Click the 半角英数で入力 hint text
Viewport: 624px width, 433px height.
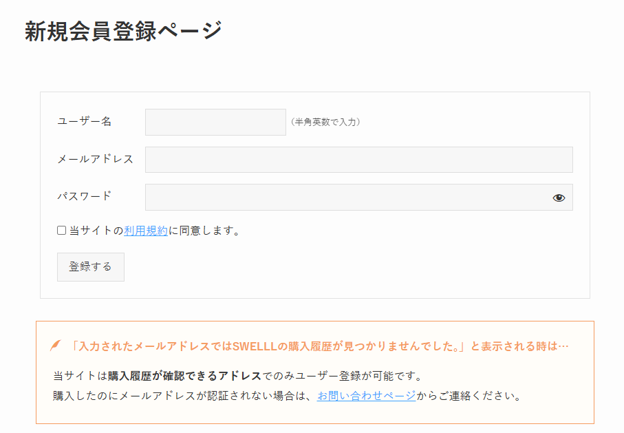coord(325,123)
